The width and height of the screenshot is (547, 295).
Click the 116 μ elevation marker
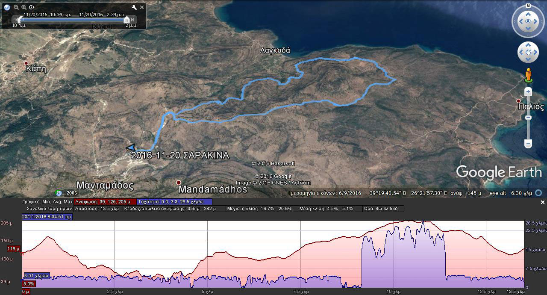14,249
